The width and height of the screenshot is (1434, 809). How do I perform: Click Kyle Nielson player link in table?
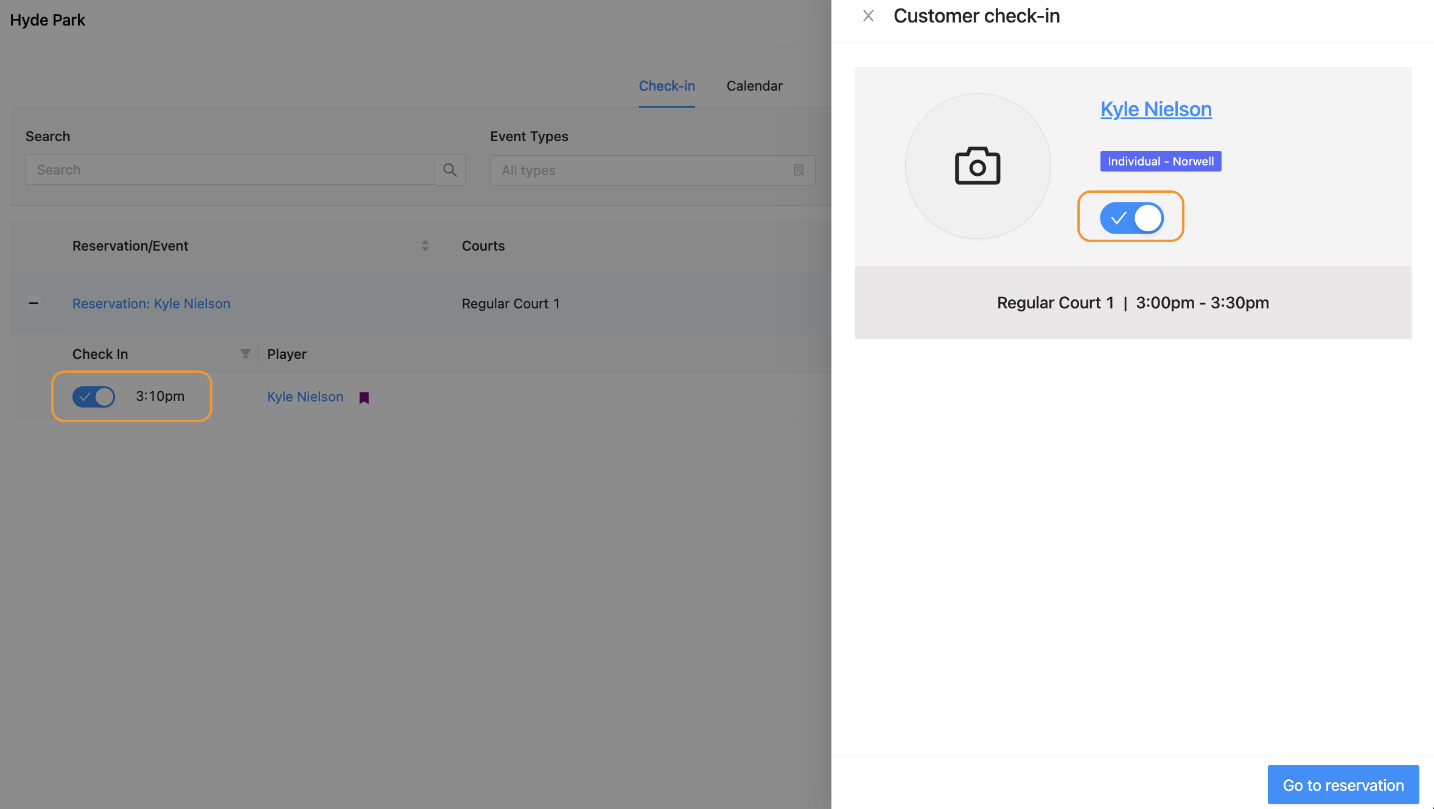[305, 397]
